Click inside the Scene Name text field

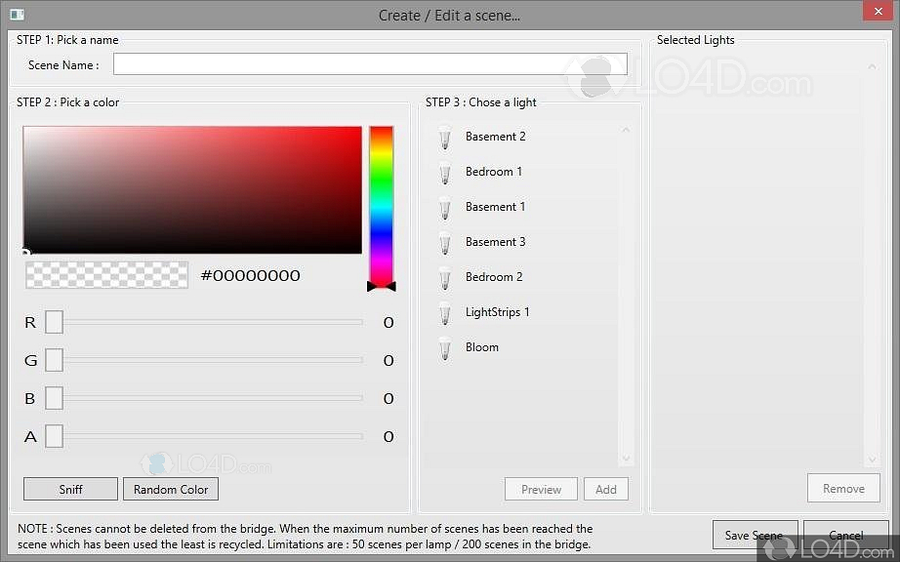[x=370, y=64]
